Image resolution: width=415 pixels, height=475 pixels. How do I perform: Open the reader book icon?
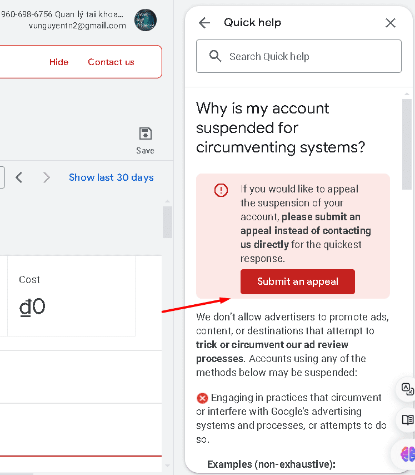407,420
